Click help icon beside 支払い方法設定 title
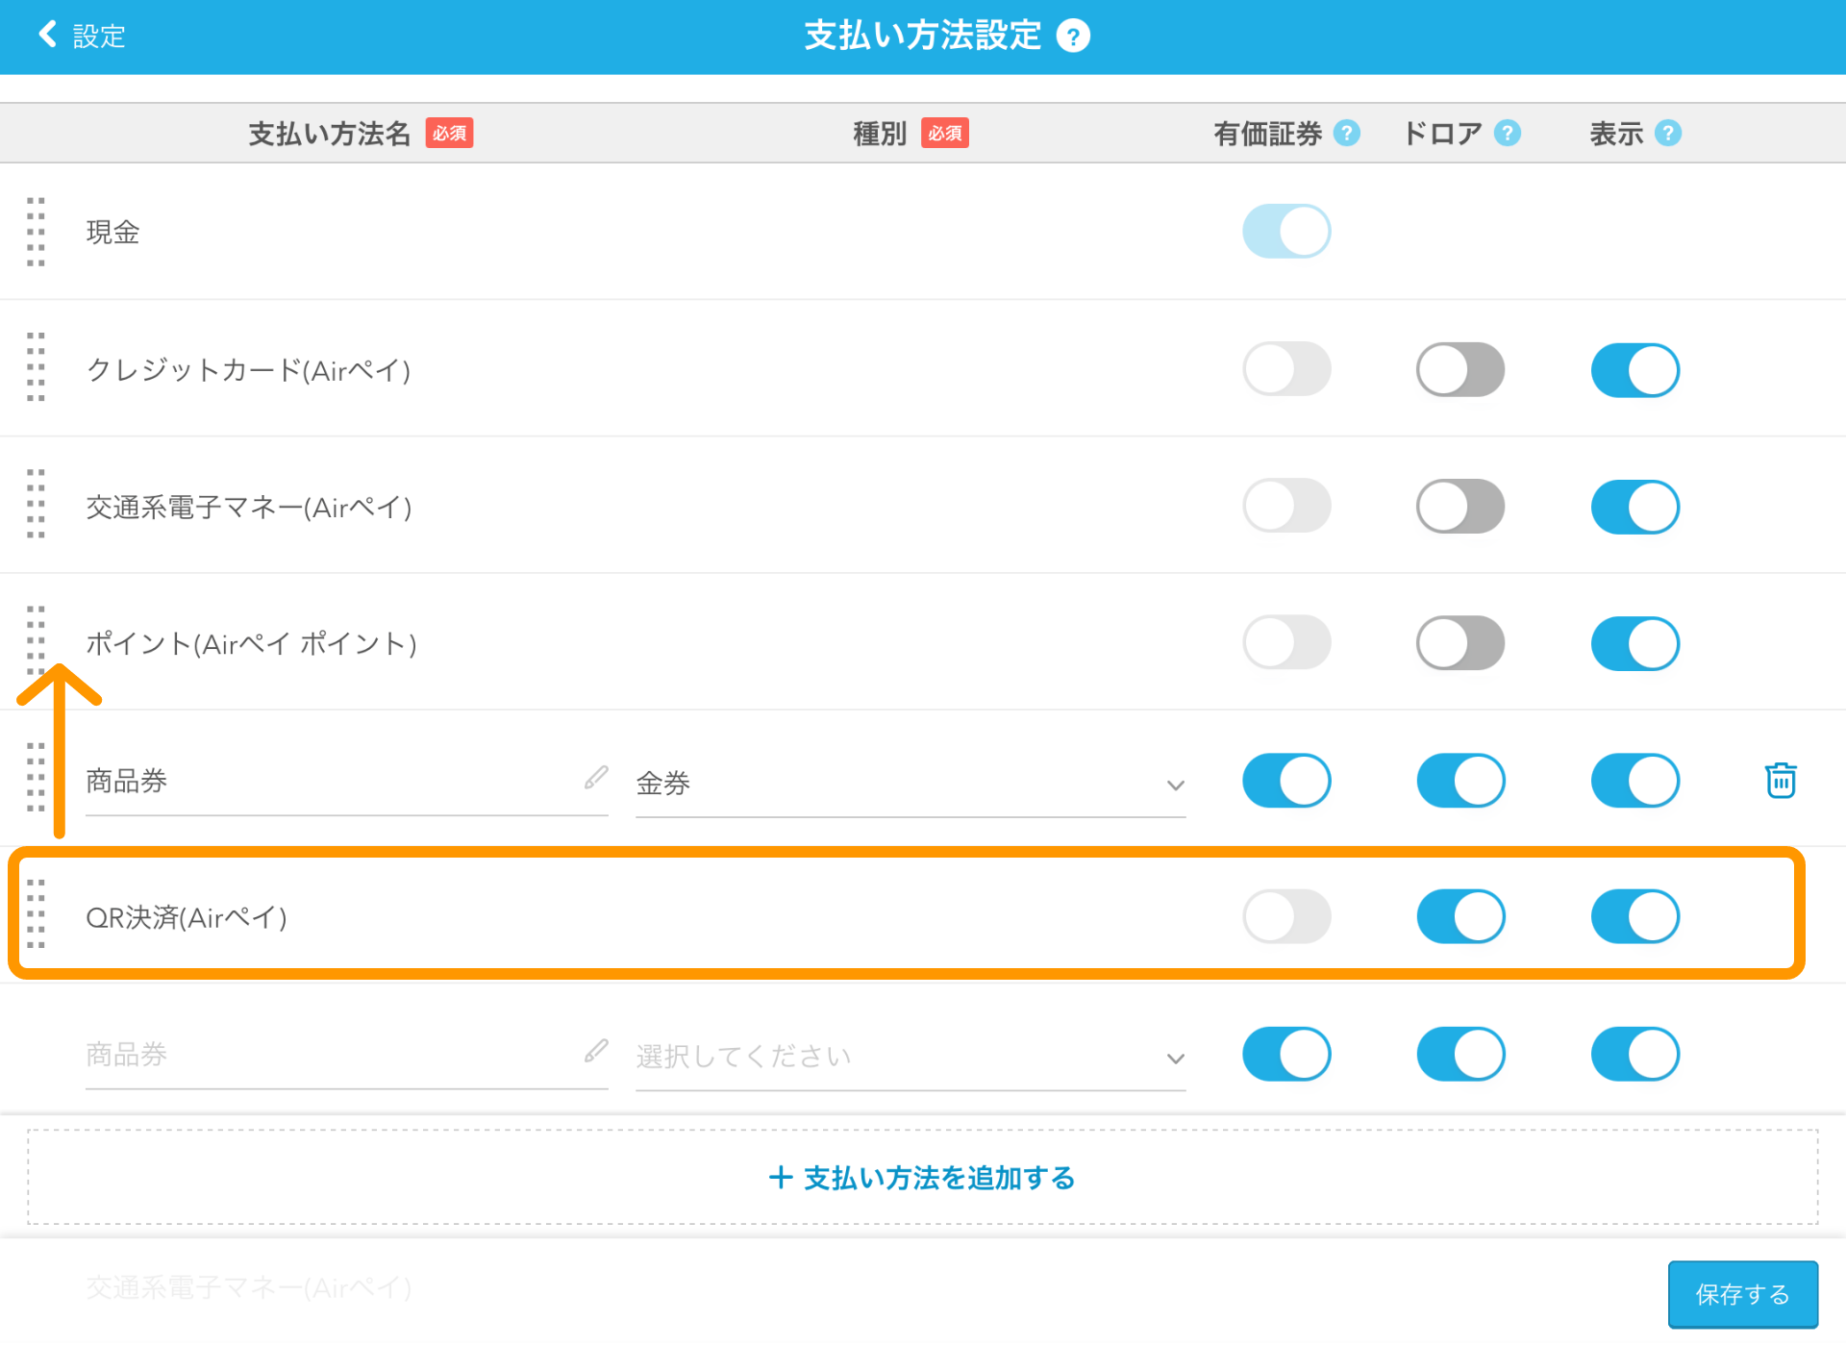The height and width of the screenshot is (1346, 1846). coord(1073,37)
